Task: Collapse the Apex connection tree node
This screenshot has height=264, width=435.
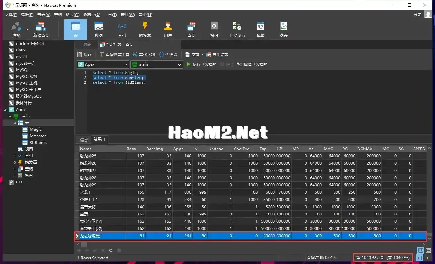Action: click(x=5, y=109)
